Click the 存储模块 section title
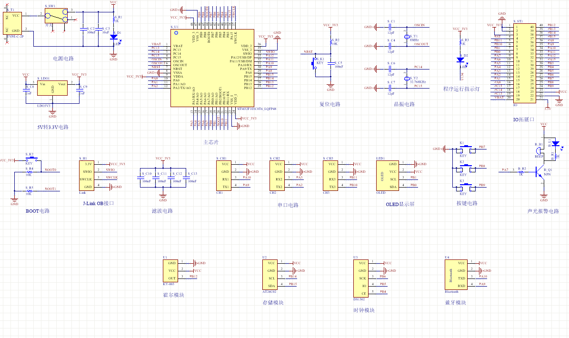The width and height of the screenshot is (569, 338). click(x=273, y=302)
